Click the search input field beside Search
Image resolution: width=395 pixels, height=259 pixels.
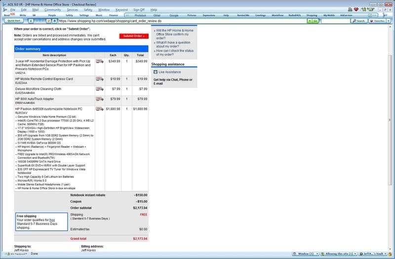[336, 21]
